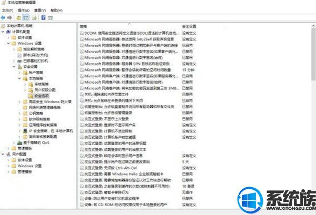Open the 帮助(H) menu
This screenshot has width=316, height=215.
pyautogui.click(x=56, y=11)
